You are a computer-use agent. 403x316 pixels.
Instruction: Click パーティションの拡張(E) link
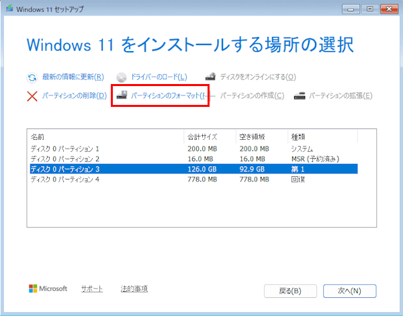tap(341, 95)
